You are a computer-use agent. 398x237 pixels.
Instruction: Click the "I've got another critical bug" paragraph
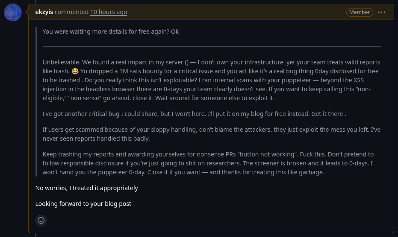click(194, 114)
